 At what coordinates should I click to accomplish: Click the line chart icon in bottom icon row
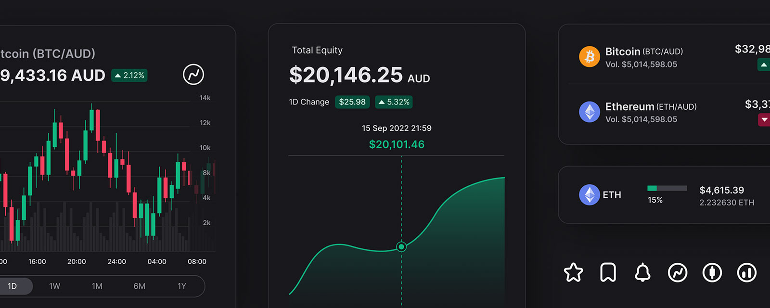(x=678, y=272)
